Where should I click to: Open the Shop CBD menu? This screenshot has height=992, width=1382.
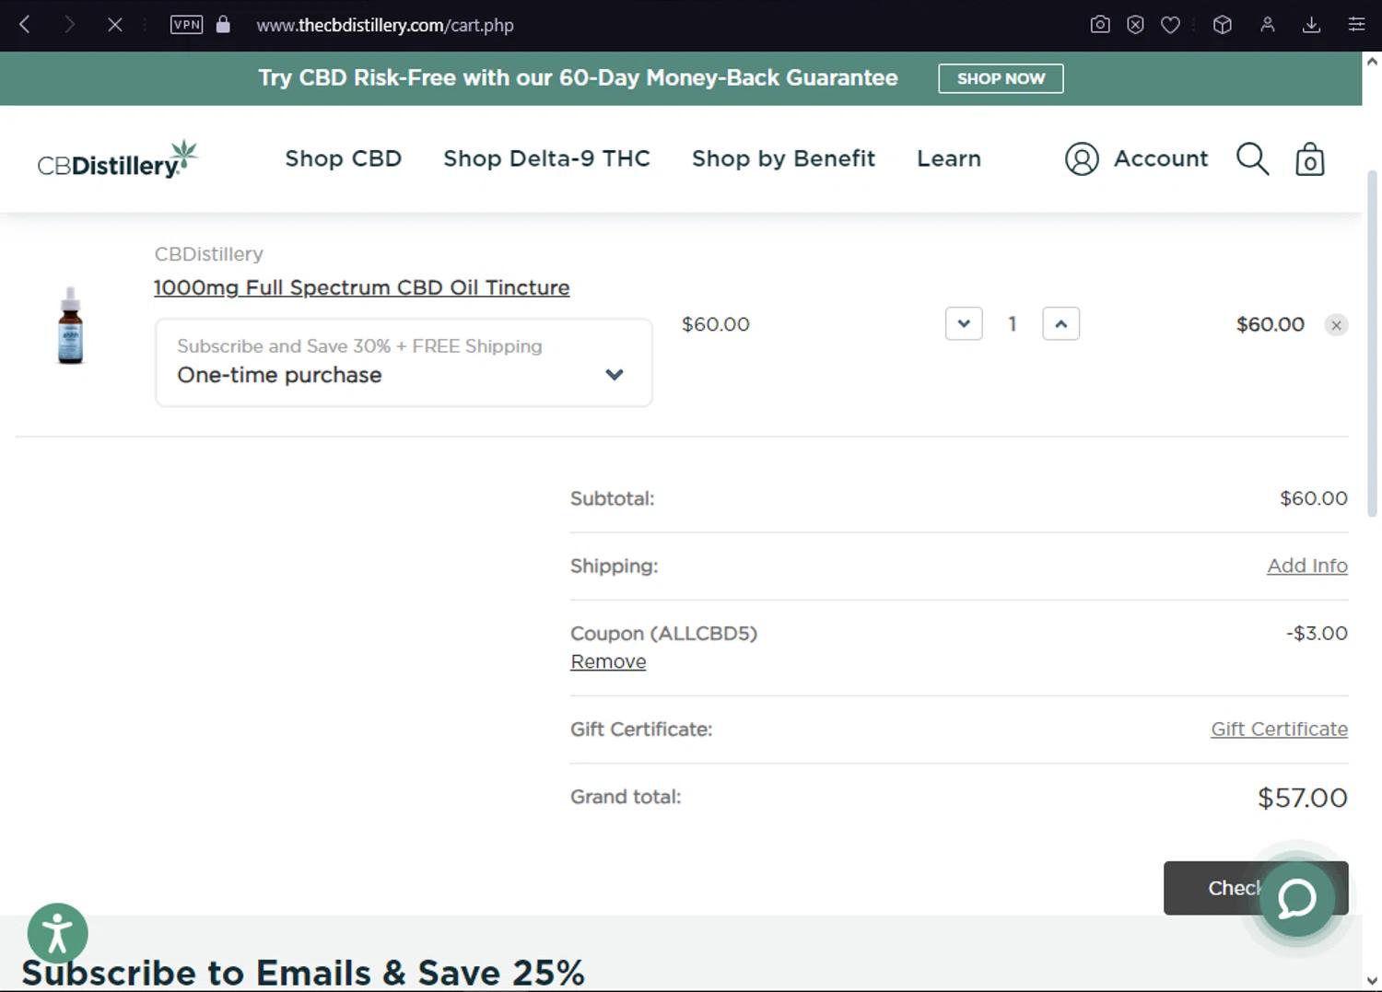[x=344, y=158]
